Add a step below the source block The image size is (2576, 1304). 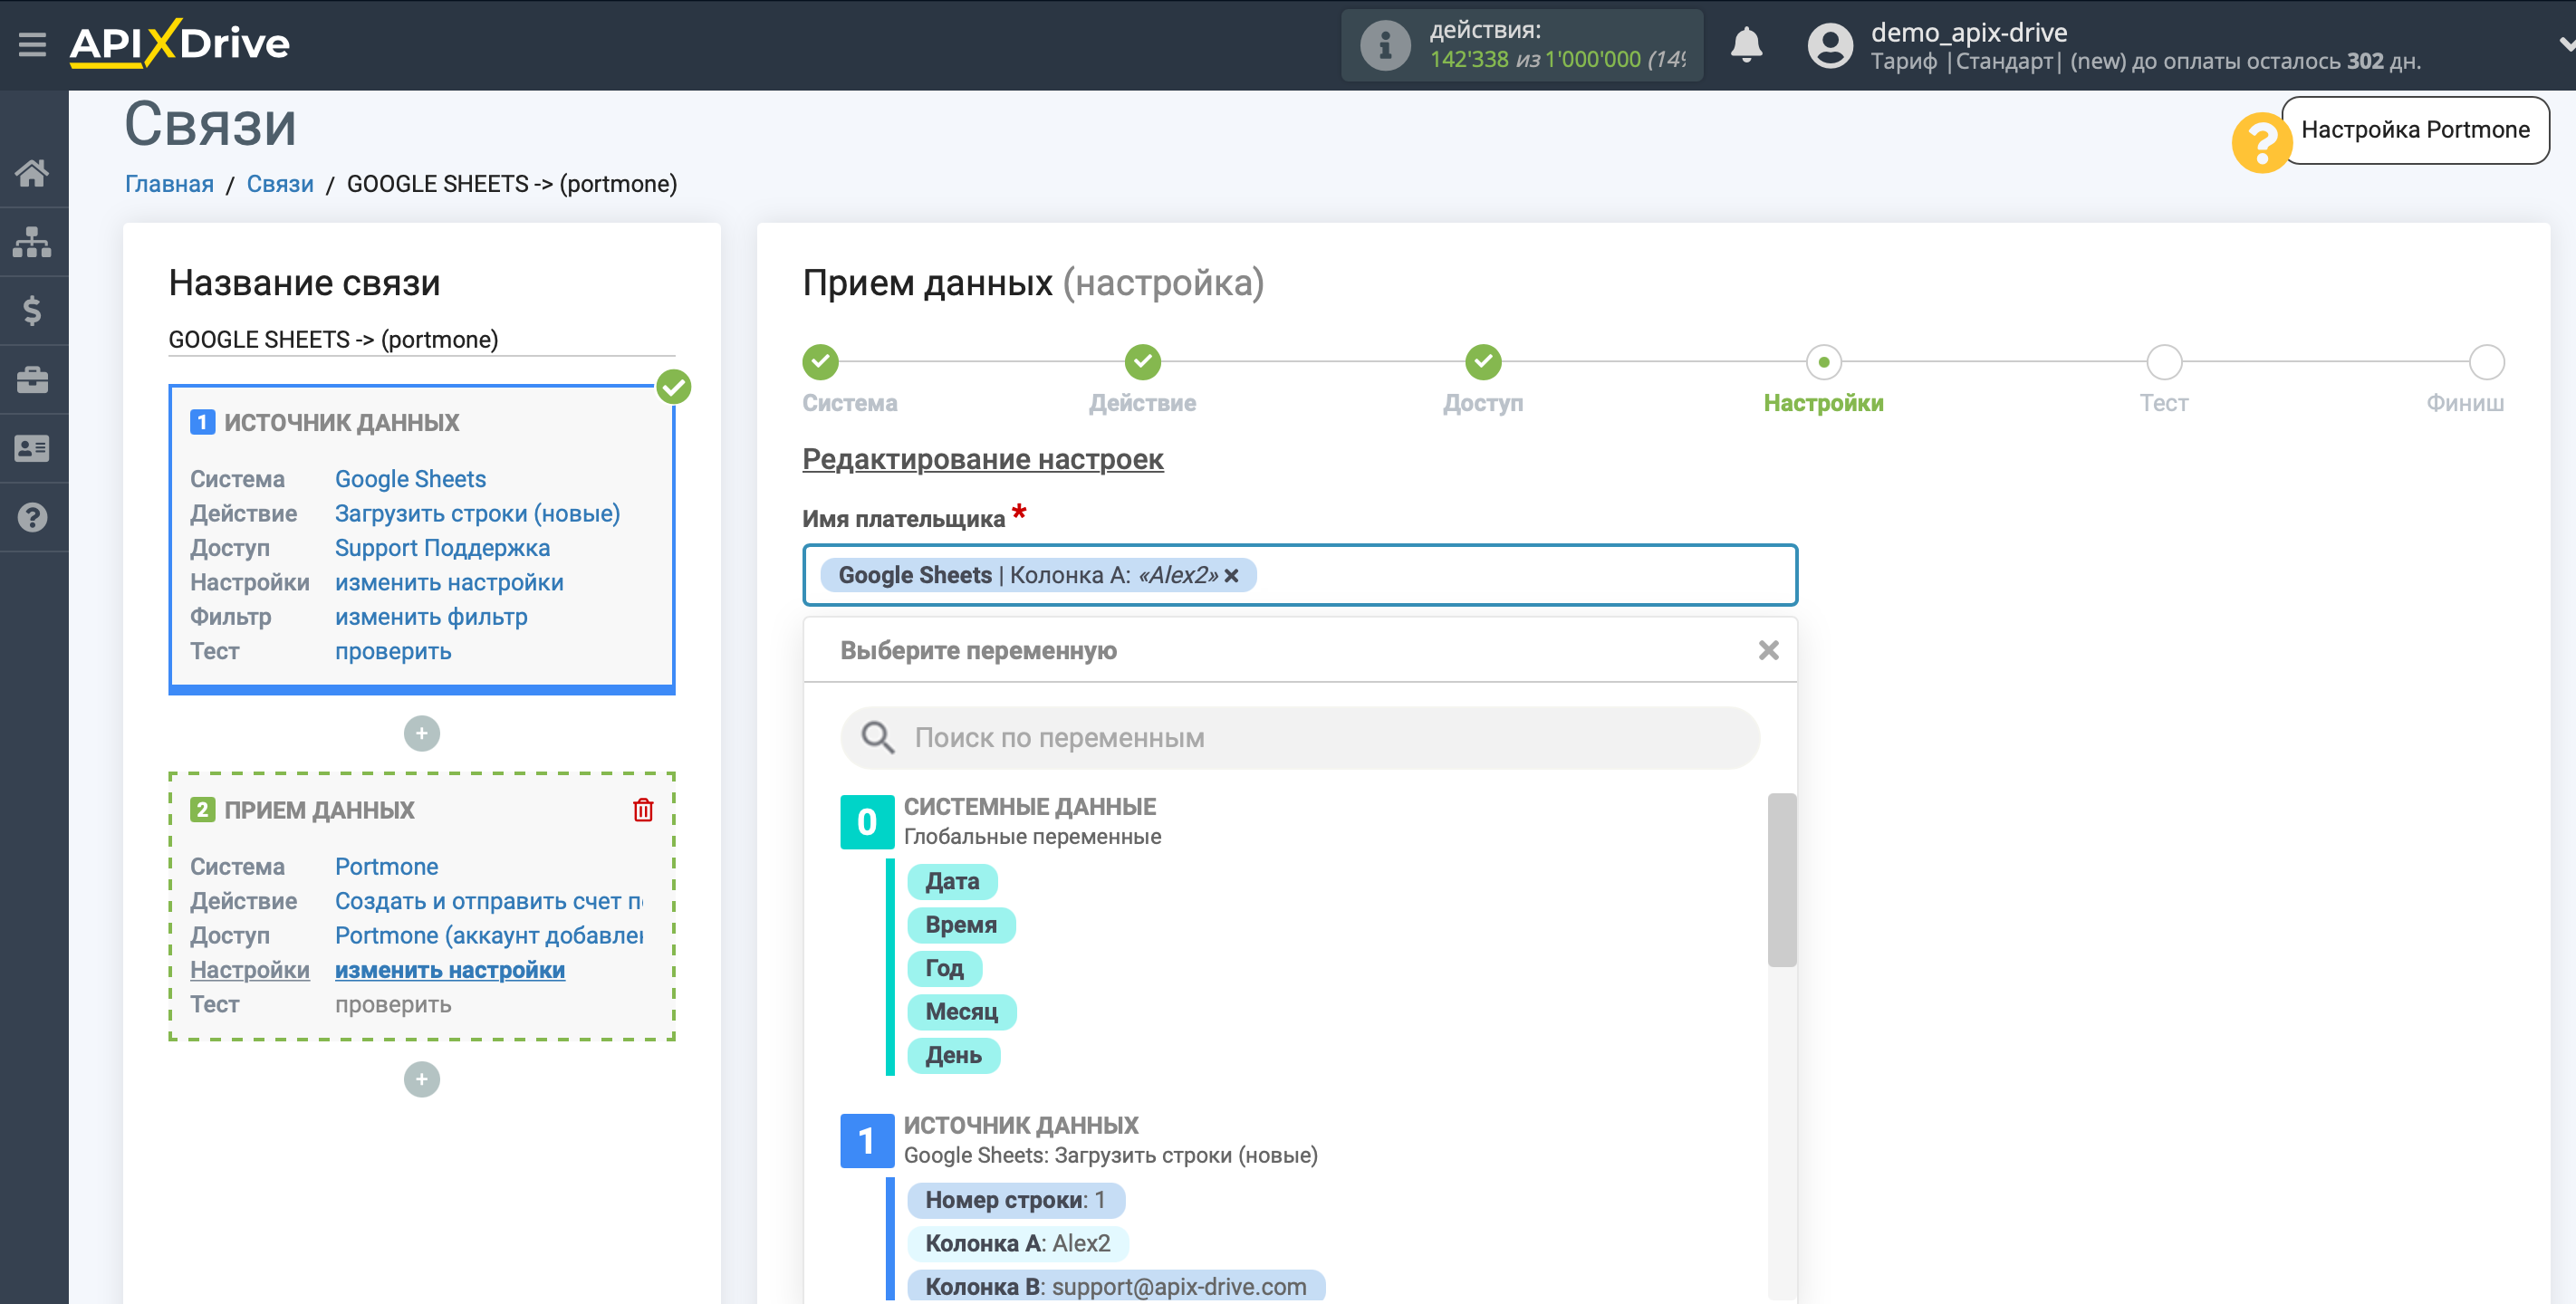click(x=421, y=734)
